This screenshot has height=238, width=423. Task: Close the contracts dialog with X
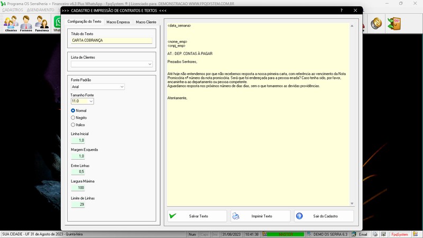[x=355, y=10]
